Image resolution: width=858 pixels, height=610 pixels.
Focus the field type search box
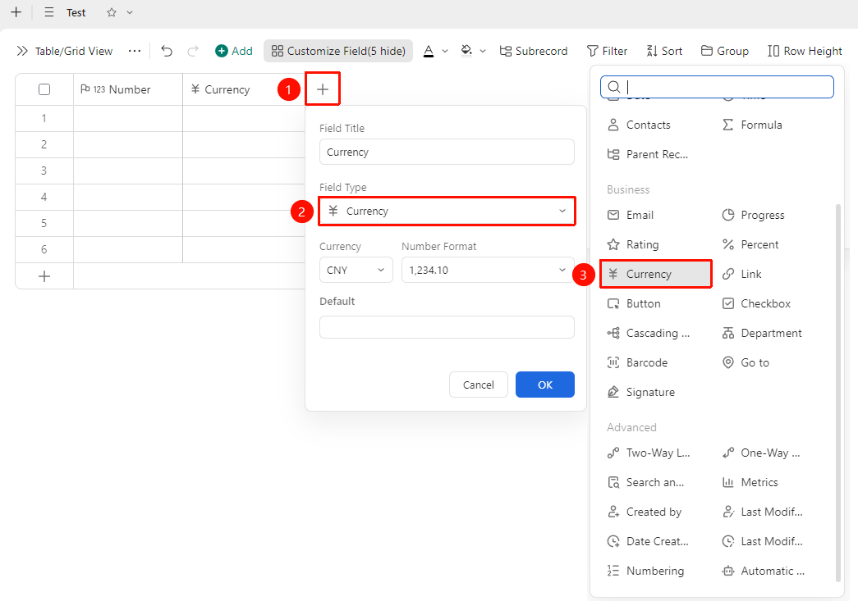(x=717, y=87)
